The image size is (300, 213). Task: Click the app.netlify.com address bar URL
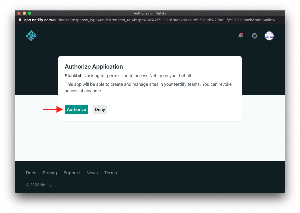[151, 20]
